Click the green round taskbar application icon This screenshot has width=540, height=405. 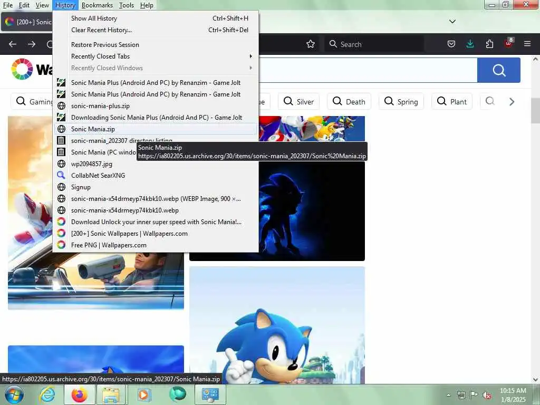tap(177, 394)
